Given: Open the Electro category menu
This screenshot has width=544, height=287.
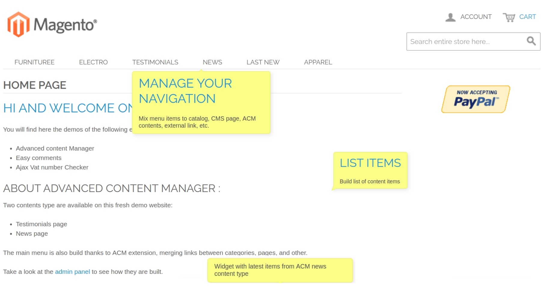Looking at the screenshot, I should coord(93,62).
